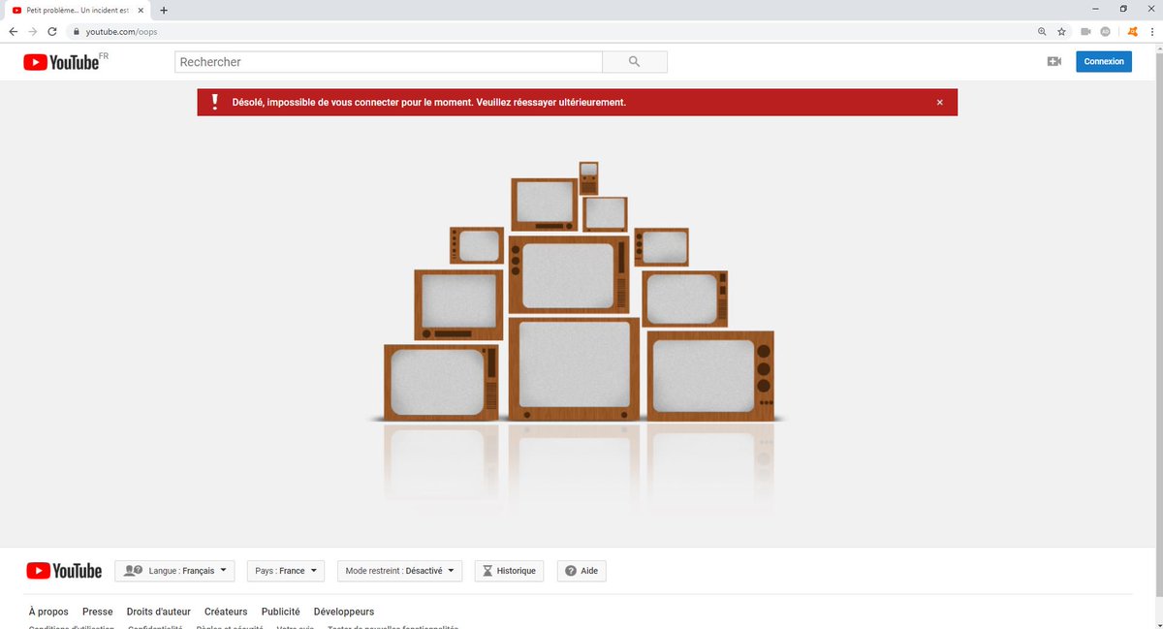Click the search magnifier button

point(635,61)
